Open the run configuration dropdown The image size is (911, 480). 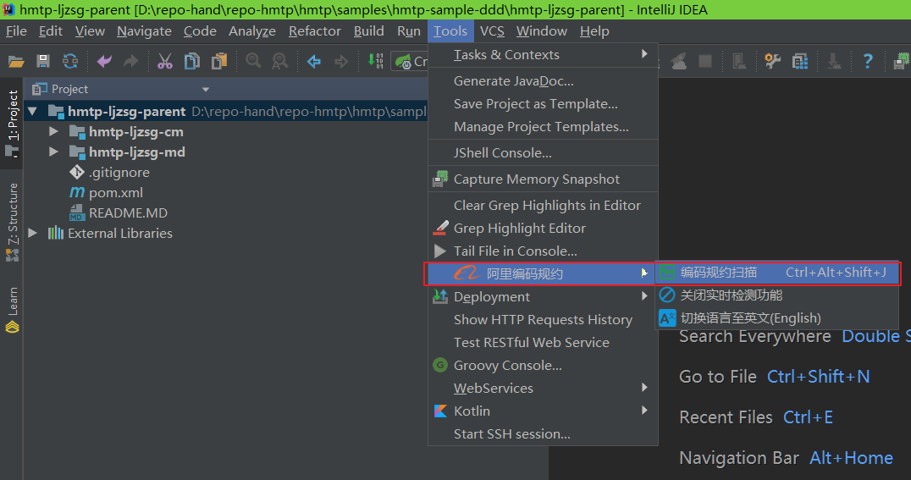(x=411, y=61)
